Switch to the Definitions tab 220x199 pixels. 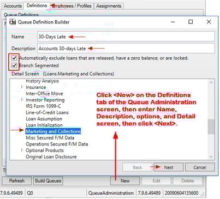tap(37, 5)
